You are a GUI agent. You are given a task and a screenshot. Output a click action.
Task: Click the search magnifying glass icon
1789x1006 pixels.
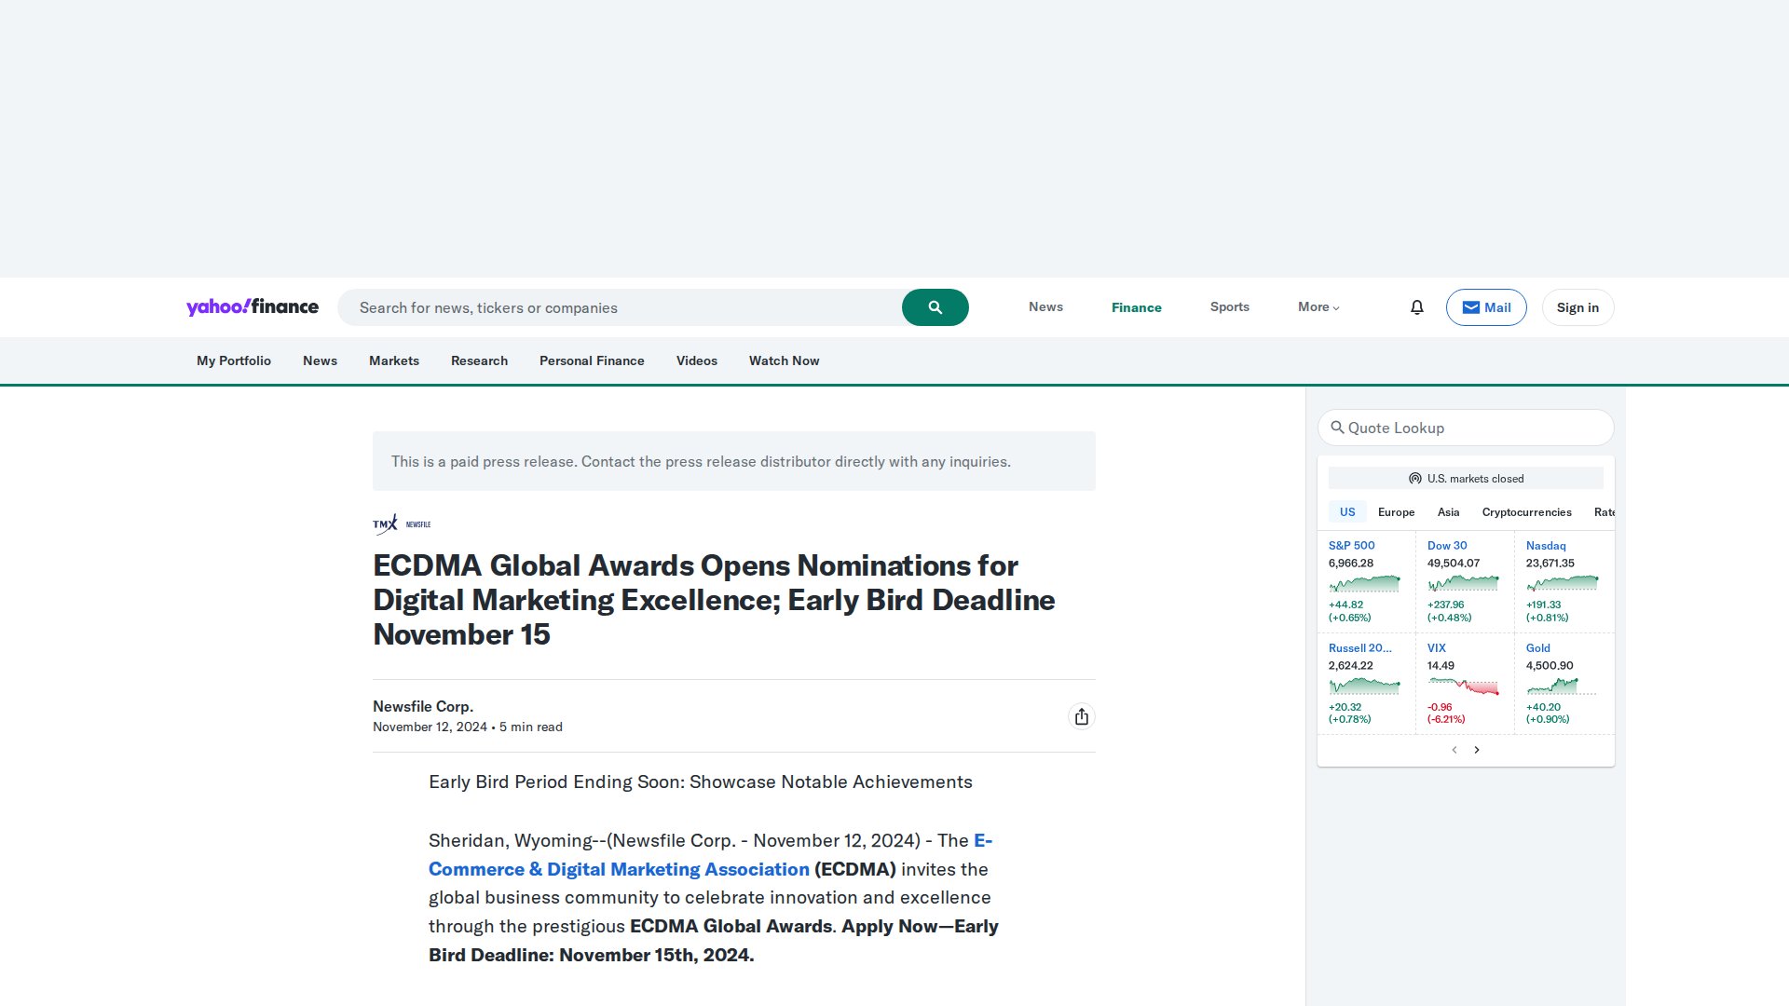935,306
